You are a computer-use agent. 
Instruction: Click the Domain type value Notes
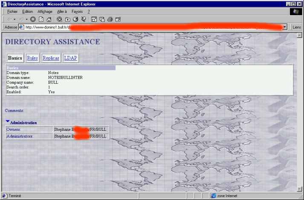click(53, 73)
